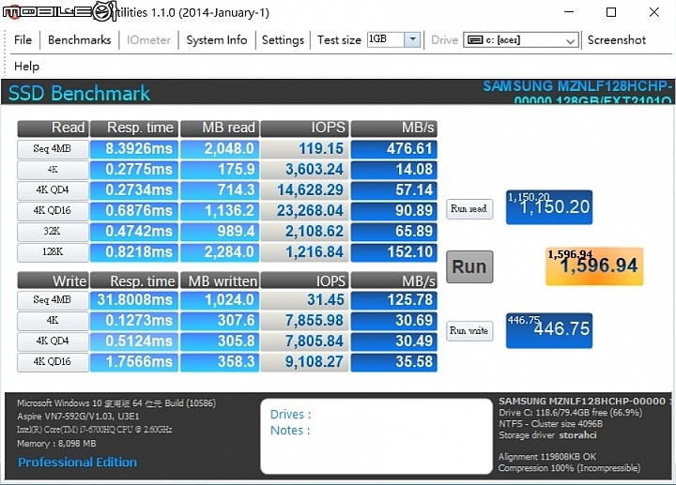Screen dimensions: 676x485
Task: Click inside the Drives/Notes text box
Action: click(x=376, y=436)
